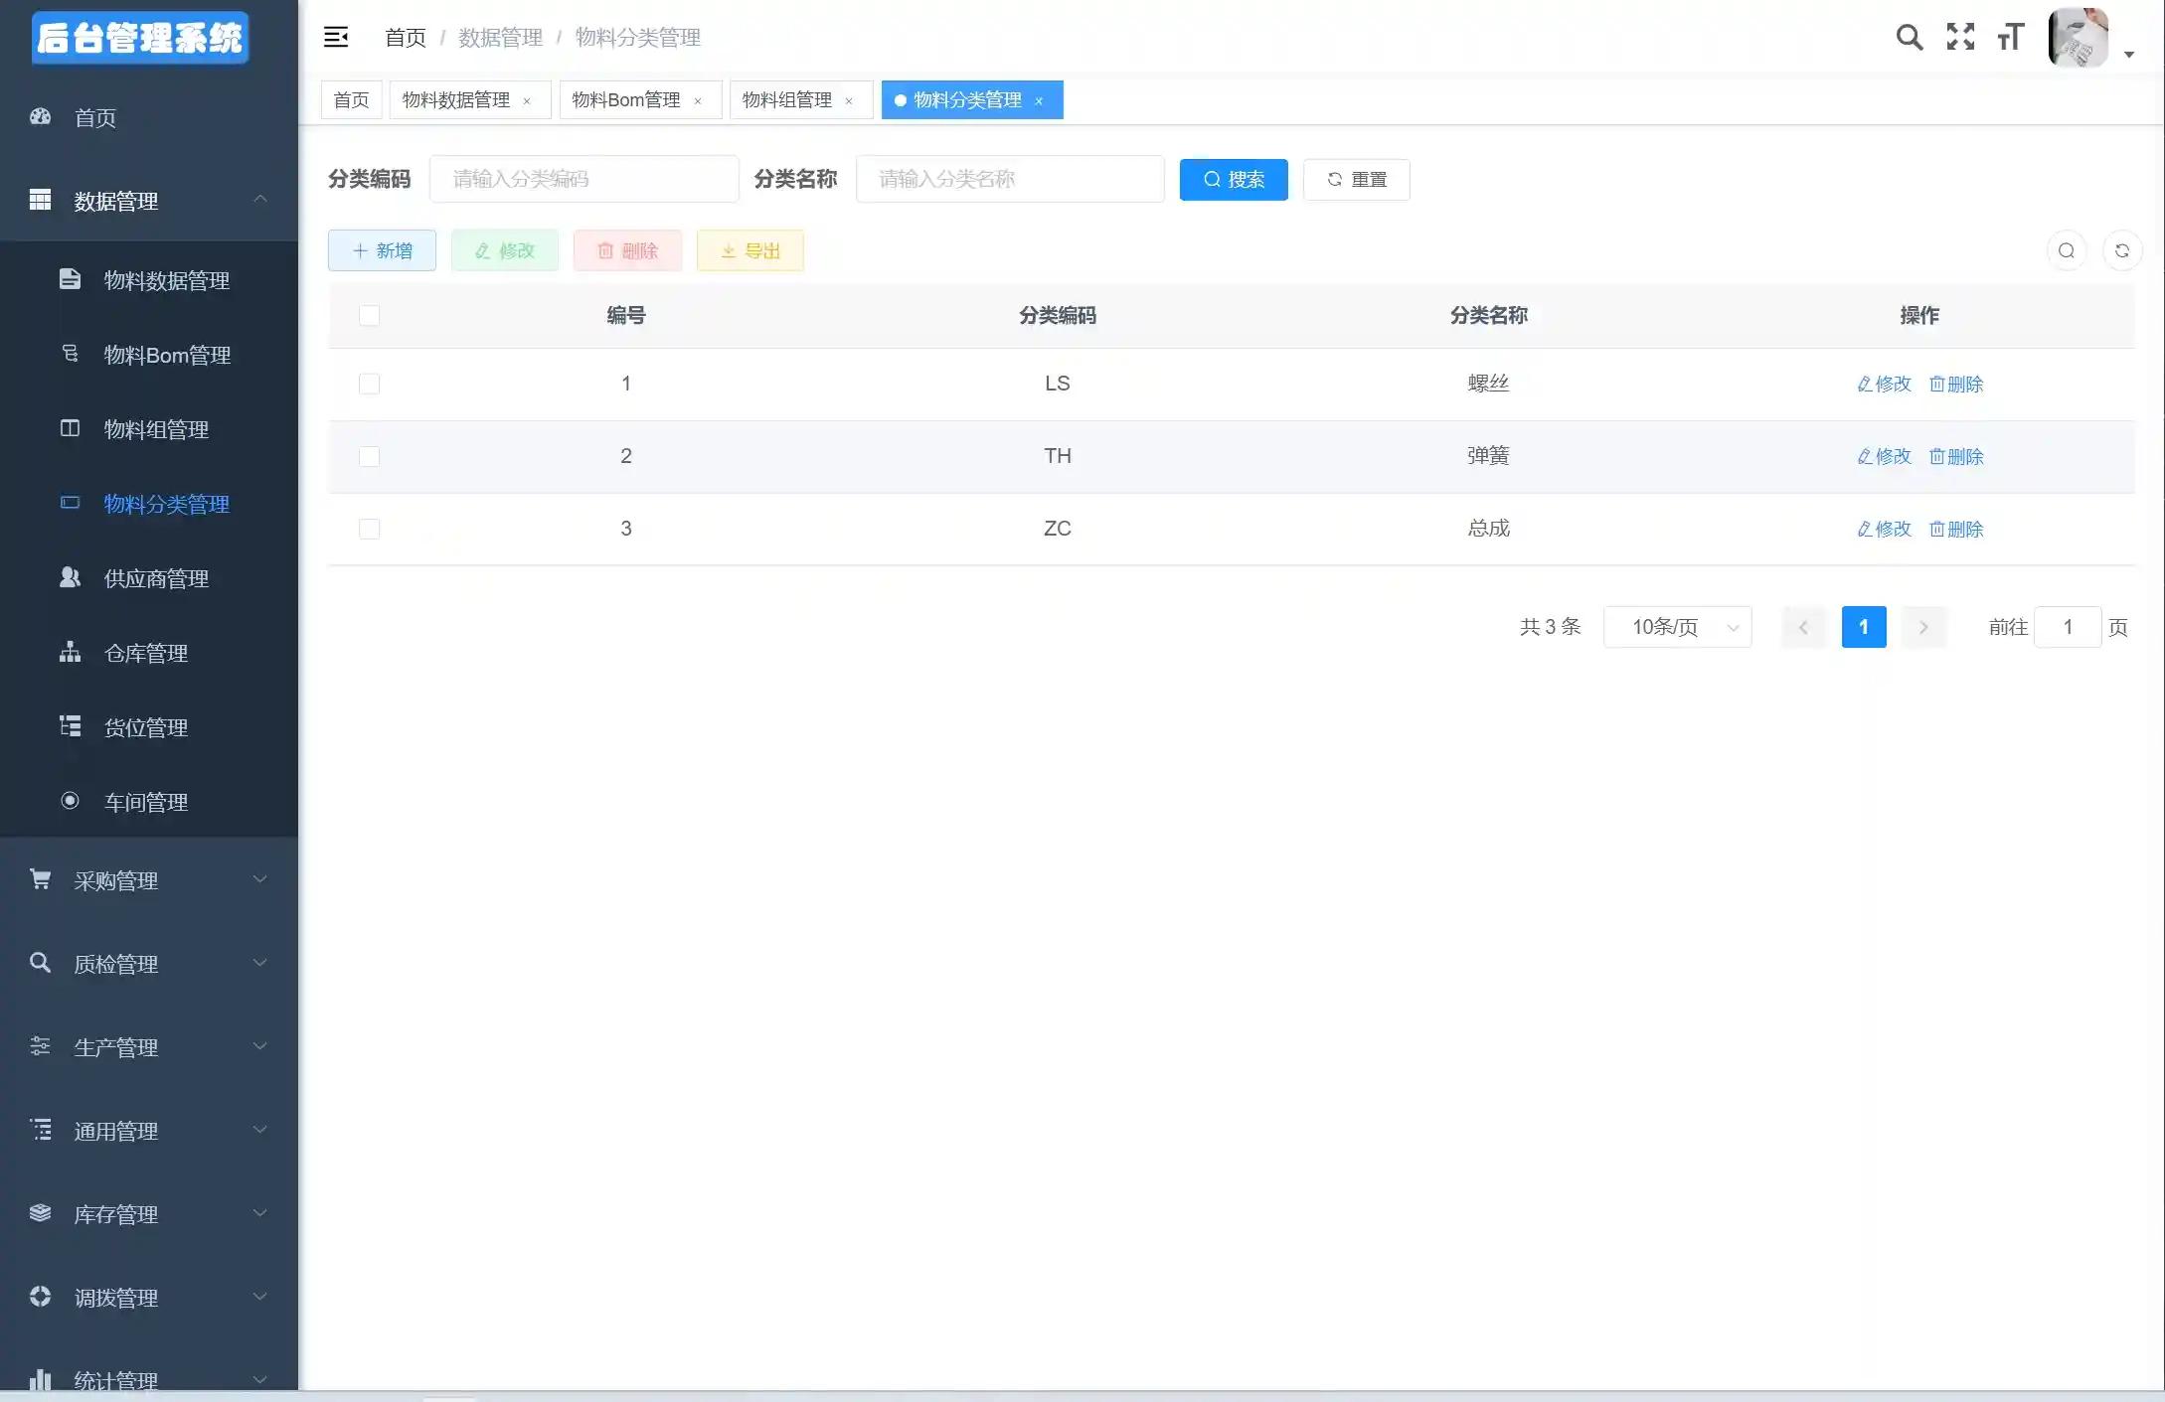Collapse the sidebar with the hamburger icon

pos(336,38)
